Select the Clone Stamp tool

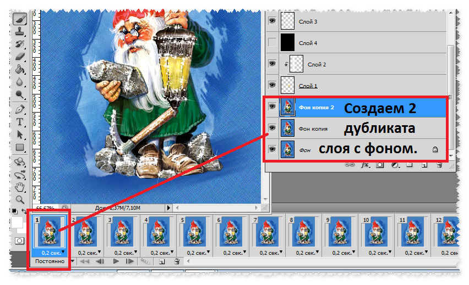tap(20, 31)
